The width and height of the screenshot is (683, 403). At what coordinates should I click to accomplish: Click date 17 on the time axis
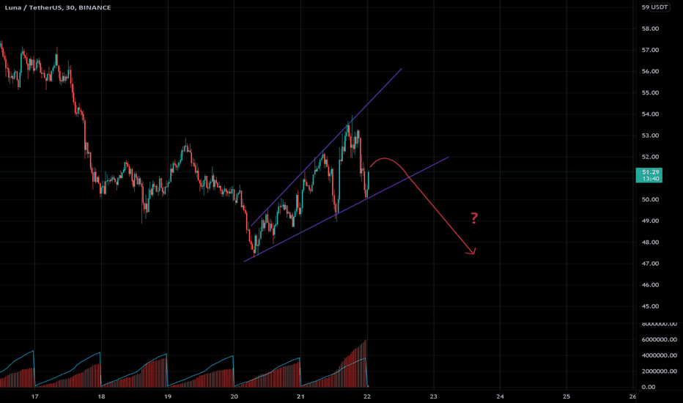tap(35, 396)
